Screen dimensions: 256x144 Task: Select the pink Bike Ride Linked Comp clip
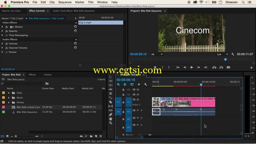pos(194,102)
